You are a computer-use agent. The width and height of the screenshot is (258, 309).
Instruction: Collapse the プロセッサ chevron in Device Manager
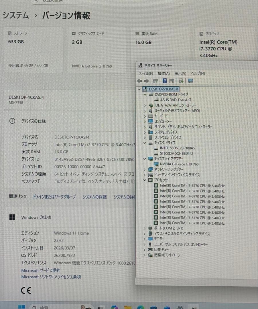click(145, 180)
